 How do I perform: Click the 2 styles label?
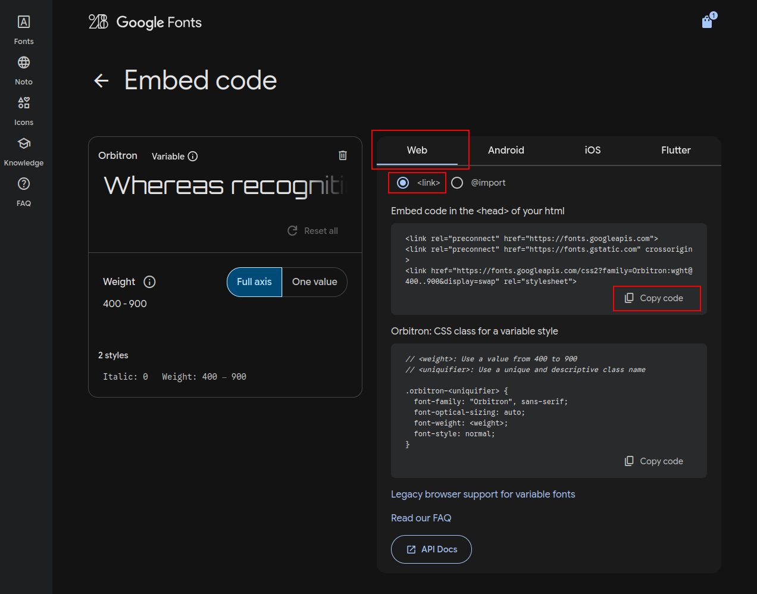coord(113,355)
